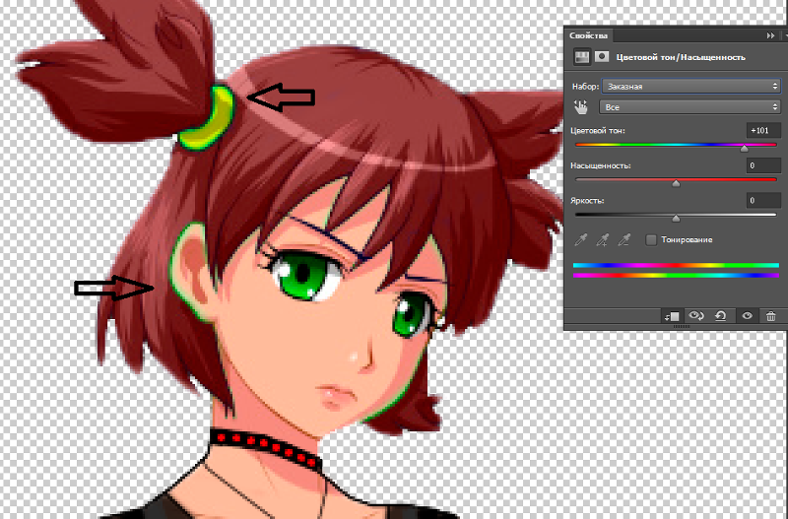Click the upper input color spectrum bar
788x519 pixels.
point(676,265)
